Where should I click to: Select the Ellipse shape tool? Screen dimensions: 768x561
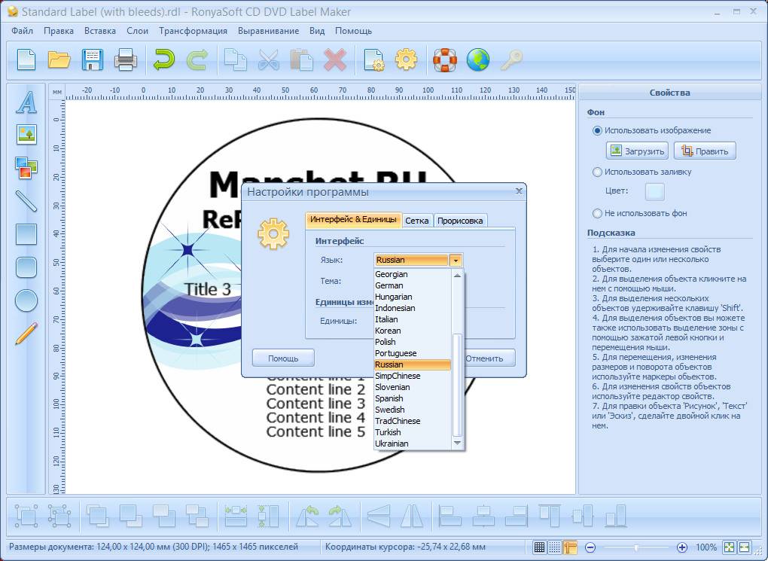(x=26, y=301)
